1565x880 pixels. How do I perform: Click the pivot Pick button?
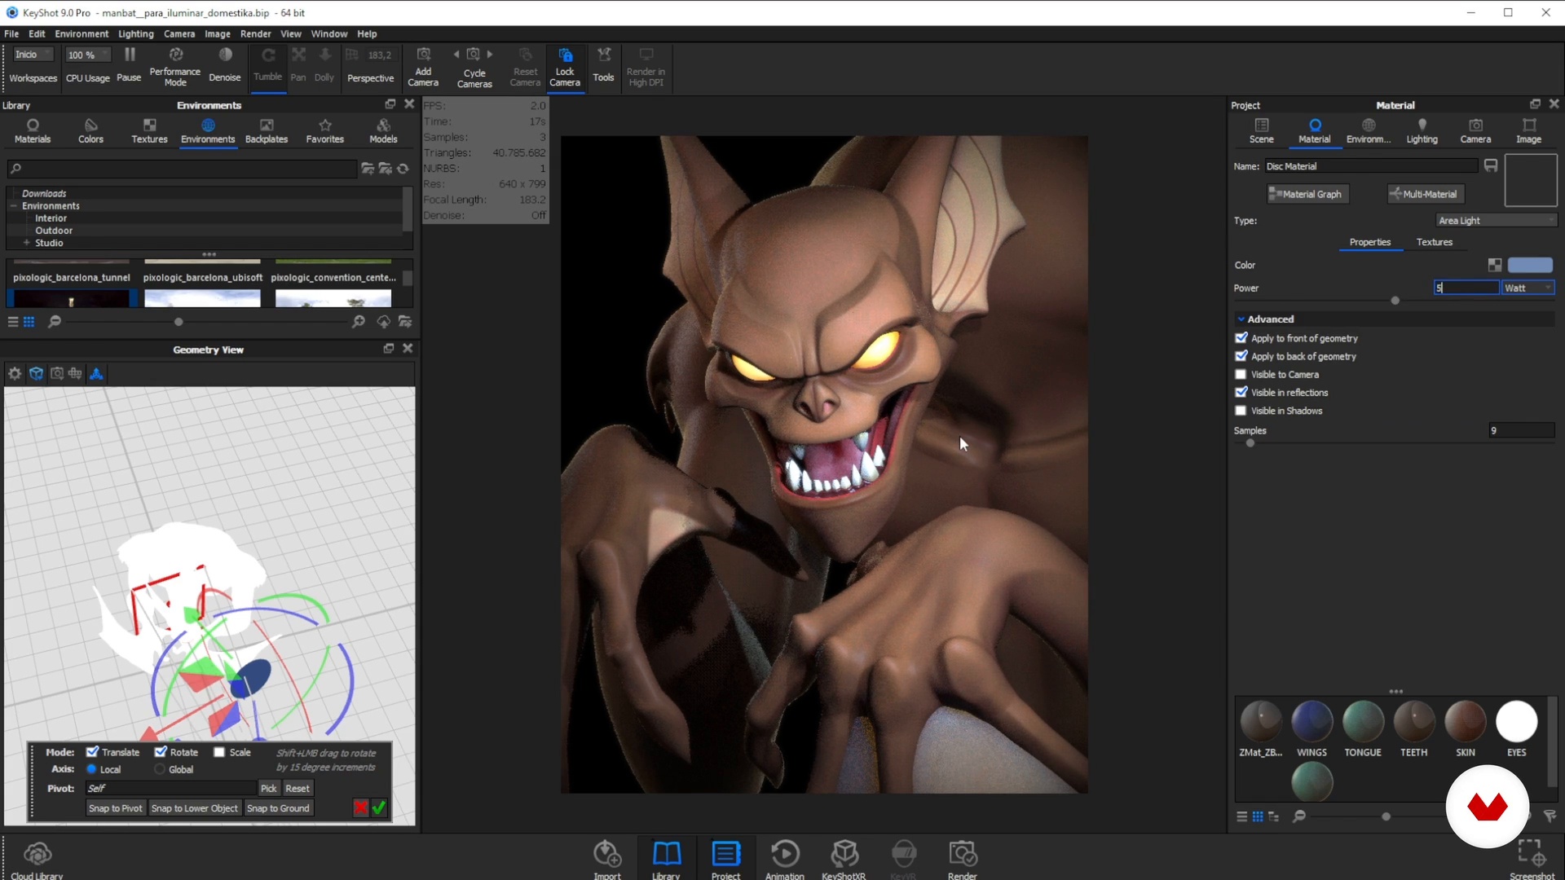click(x=268, y=788)
